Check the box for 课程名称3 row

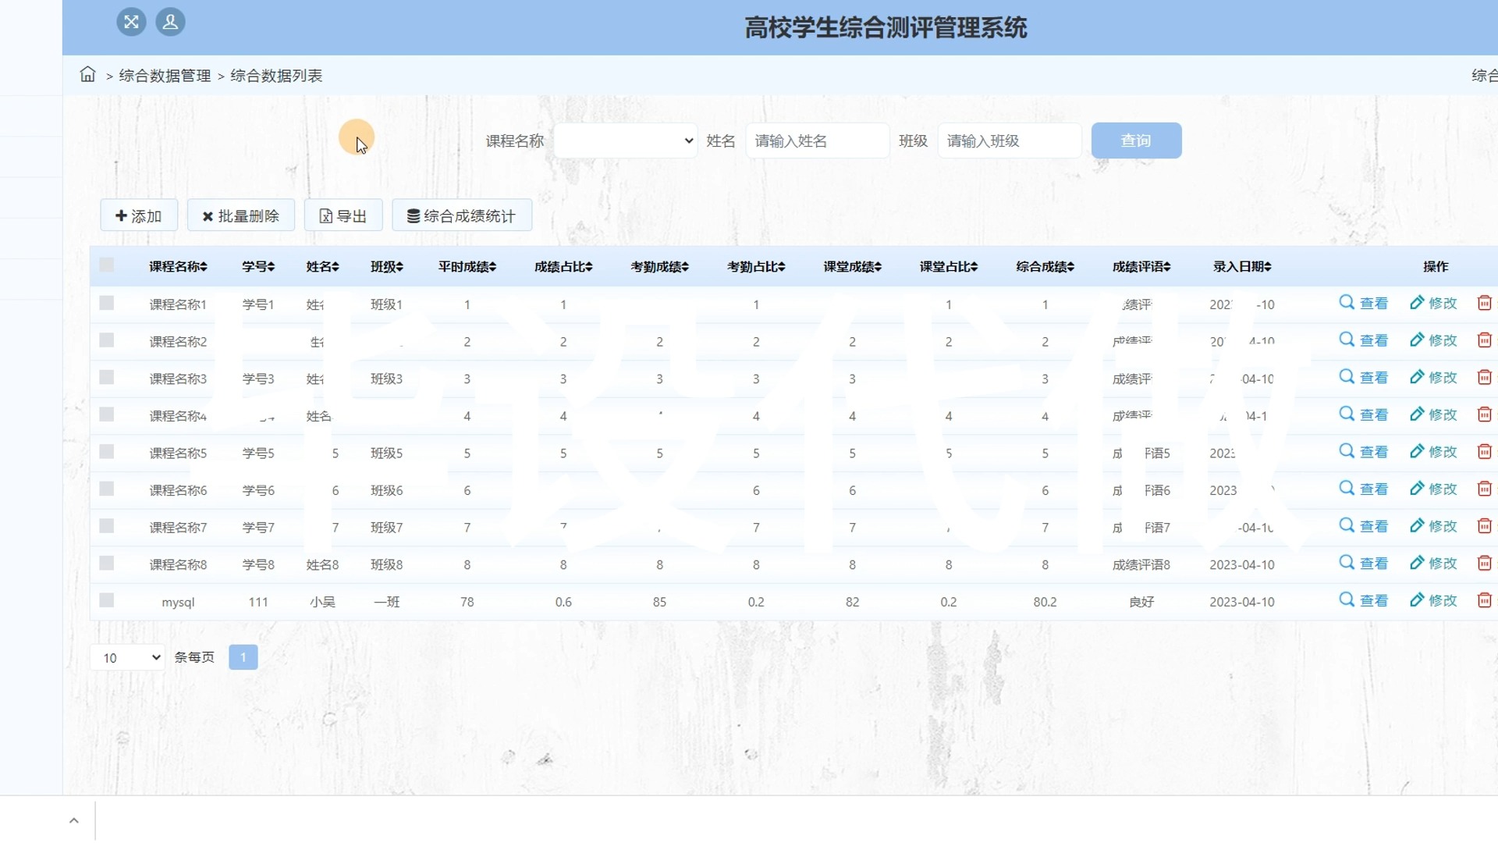107,377
